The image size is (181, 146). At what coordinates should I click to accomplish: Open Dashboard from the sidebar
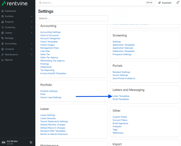(10, 11)
